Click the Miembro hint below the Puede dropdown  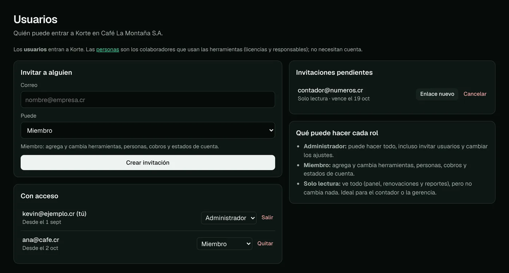click(x=120, y=146)
